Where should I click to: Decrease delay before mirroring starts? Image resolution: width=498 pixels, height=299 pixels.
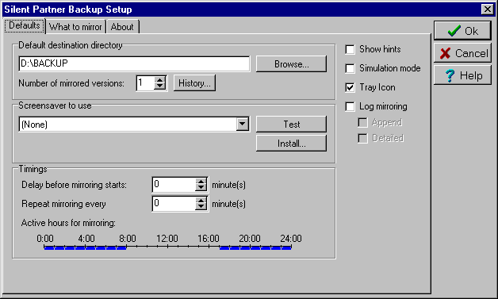[201, 188]
